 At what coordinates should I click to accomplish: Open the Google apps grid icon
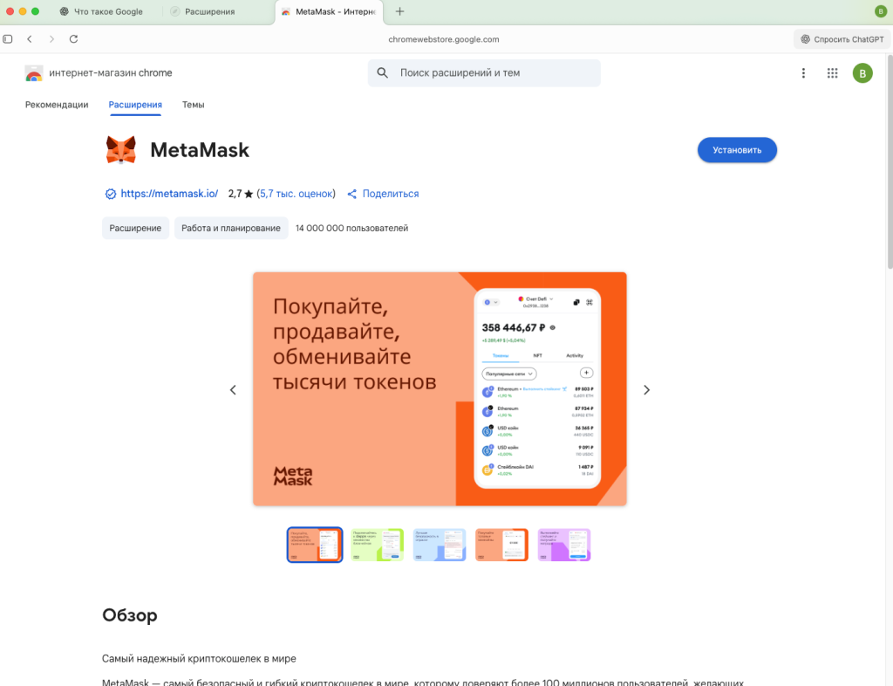pos(832,73)
